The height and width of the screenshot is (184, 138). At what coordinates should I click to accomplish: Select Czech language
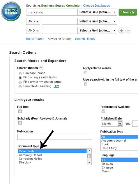(x=119, y=171)
